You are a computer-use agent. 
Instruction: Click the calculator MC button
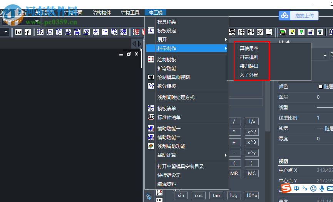click(252, 173)
